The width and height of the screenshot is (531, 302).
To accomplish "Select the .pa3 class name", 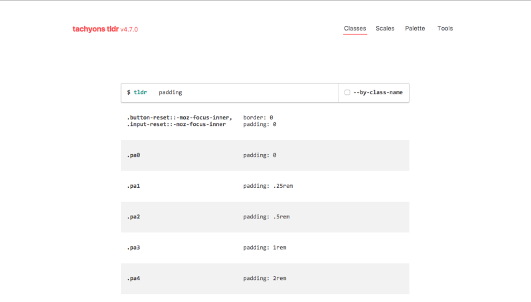I will (x=133, y=248).
